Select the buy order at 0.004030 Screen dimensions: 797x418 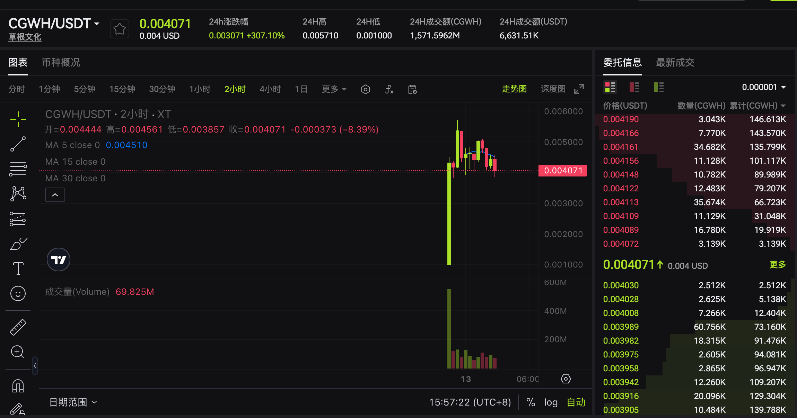click(x=621, y=285)
